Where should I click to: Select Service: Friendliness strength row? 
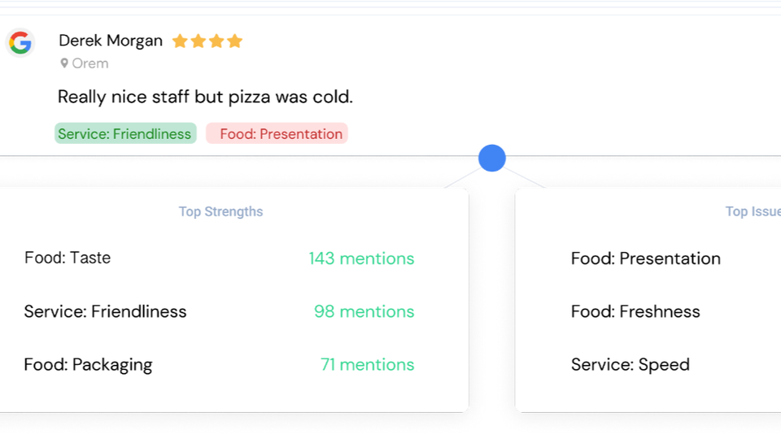coord(219,311)
